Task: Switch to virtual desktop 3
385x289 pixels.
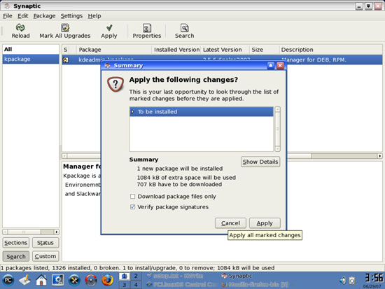Action: (125, 285)
